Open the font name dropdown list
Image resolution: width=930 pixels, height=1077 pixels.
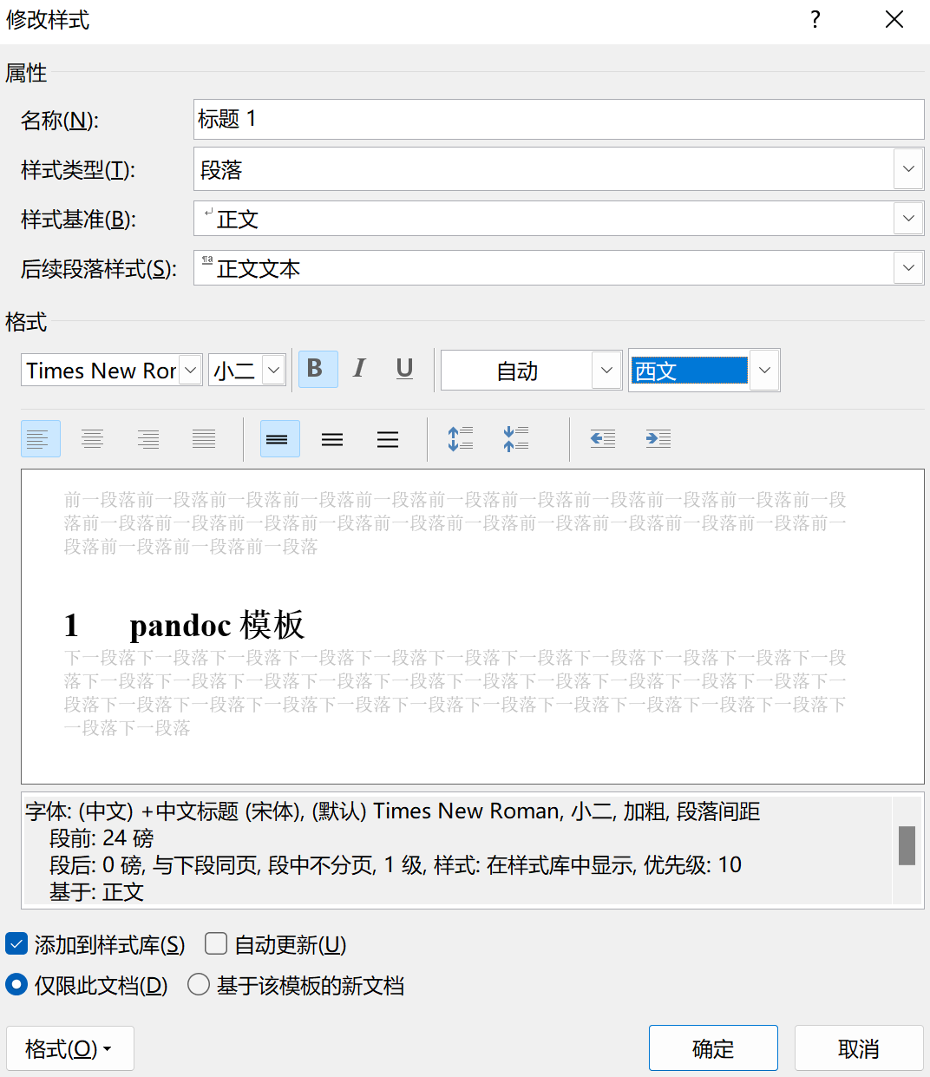coord(191,371)
